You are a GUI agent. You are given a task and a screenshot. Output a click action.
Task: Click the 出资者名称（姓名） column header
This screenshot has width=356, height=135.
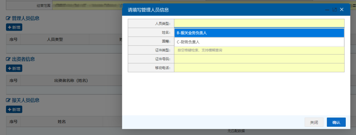71,81
